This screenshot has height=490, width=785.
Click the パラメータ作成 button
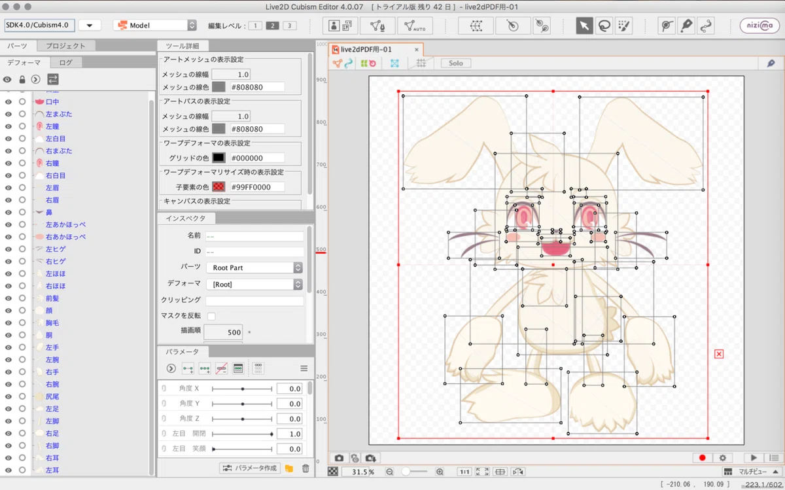[250, 468]
